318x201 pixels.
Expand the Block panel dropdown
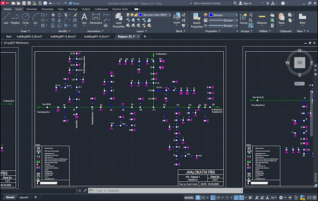coord(181,31)
